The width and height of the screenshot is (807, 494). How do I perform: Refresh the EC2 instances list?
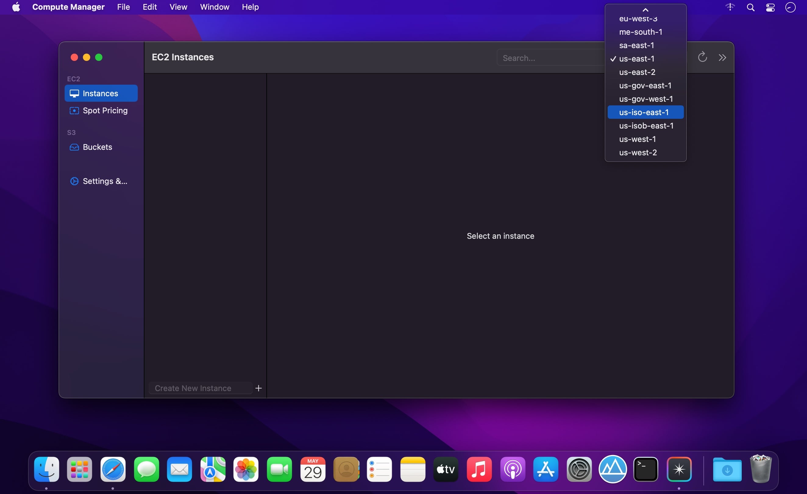click(x=702, y=57)
